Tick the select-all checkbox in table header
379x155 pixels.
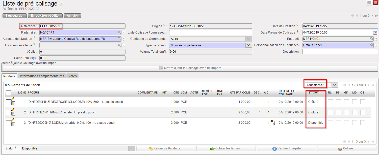(x=8, y=93)
